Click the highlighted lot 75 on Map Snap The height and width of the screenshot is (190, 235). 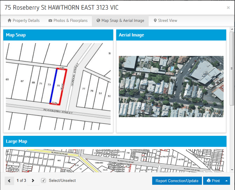(58, 86)
